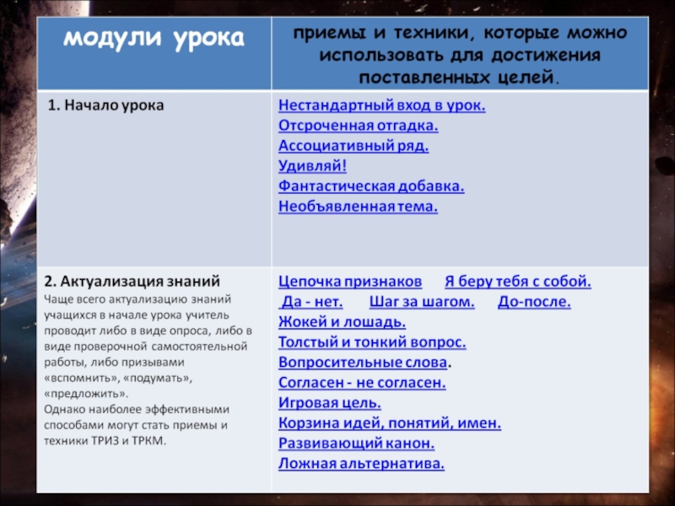The image size is (675, 506).
Task: Open the link 'Нестандартный вход в урок.'
Action: (x=382, y=105)
